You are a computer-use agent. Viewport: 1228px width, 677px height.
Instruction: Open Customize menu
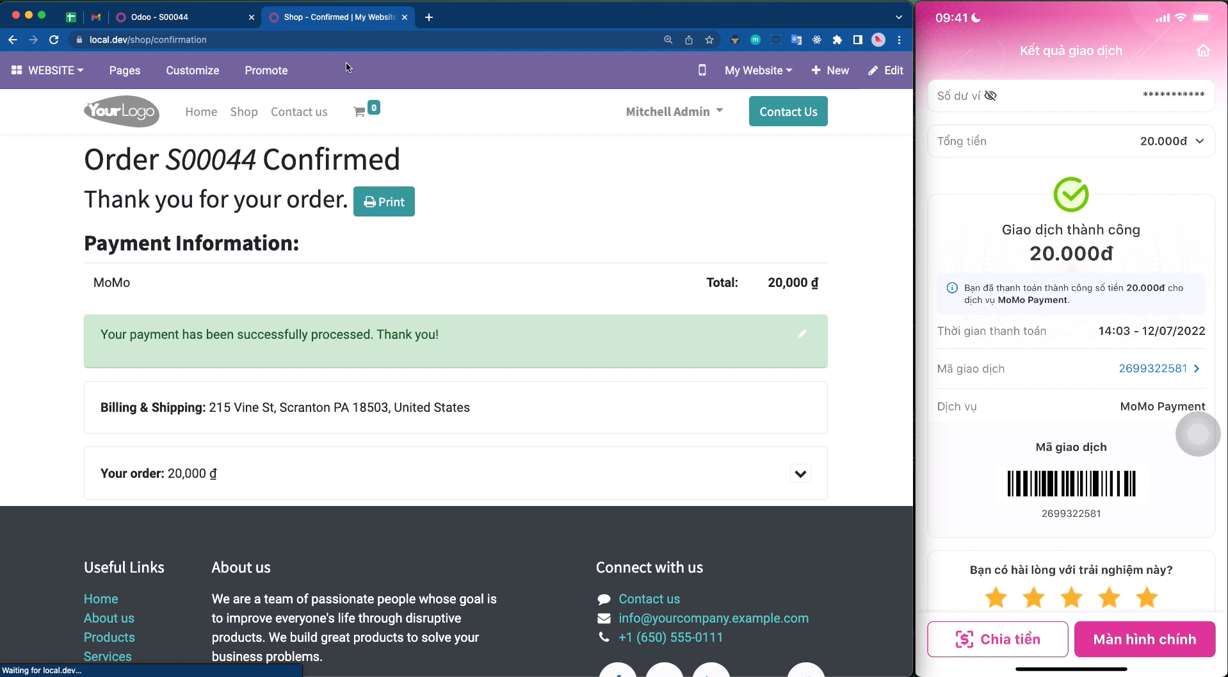click(x=193, y=70)
